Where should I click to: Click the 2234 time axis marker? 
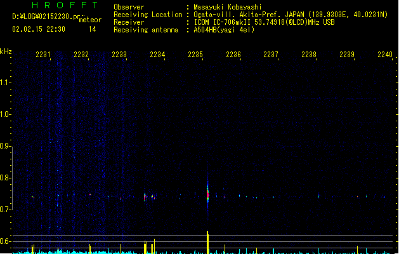pyautogui.click(x=157, y=54)
